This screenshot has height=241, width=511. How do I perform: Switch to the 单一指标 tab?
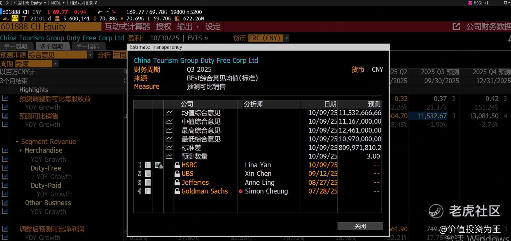click(x=87, y=46)
